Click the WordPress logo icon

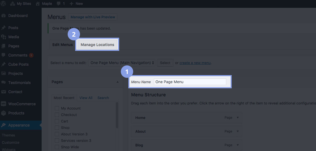(x=3, y=3)
